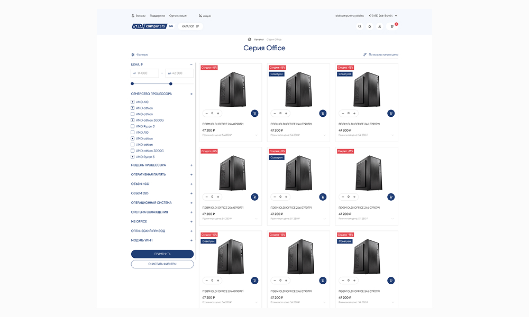Open the phone number dropdown arrow
The image size is (529, 317).
(396, 16)
